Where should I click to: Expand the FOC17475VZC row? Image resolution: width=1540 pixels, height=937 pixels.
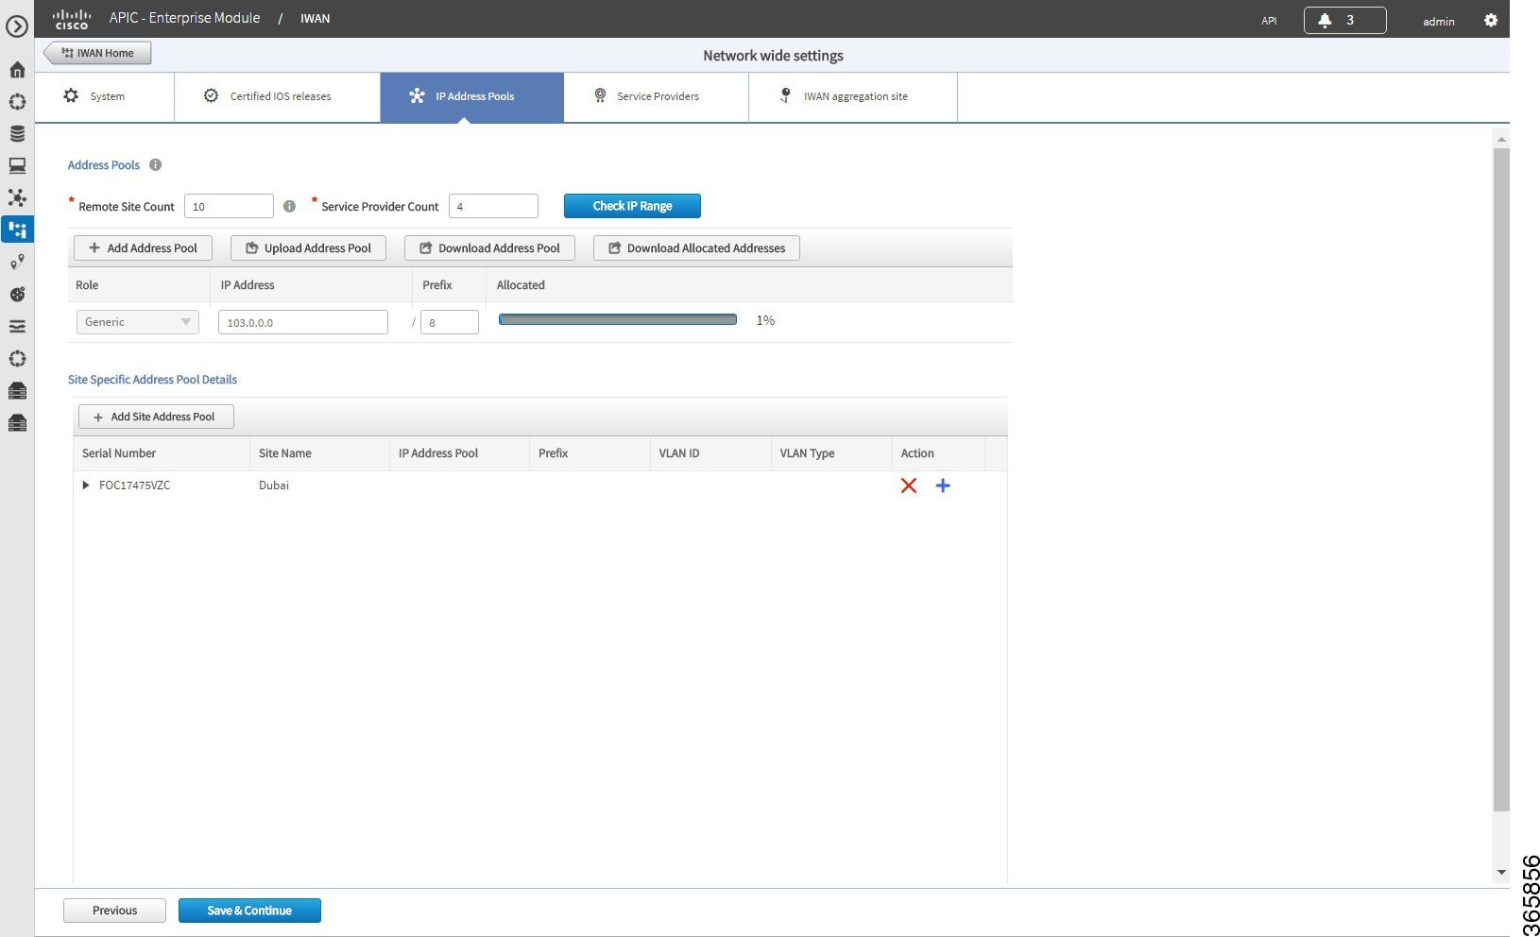point(86,486)
